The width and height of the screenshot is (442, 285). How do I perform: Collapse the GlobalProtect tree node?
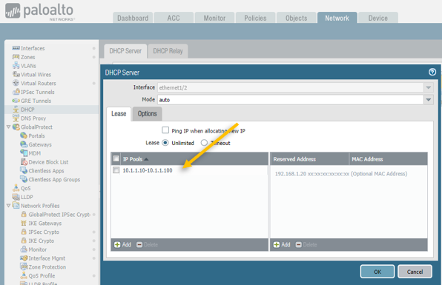coord(8,127)
